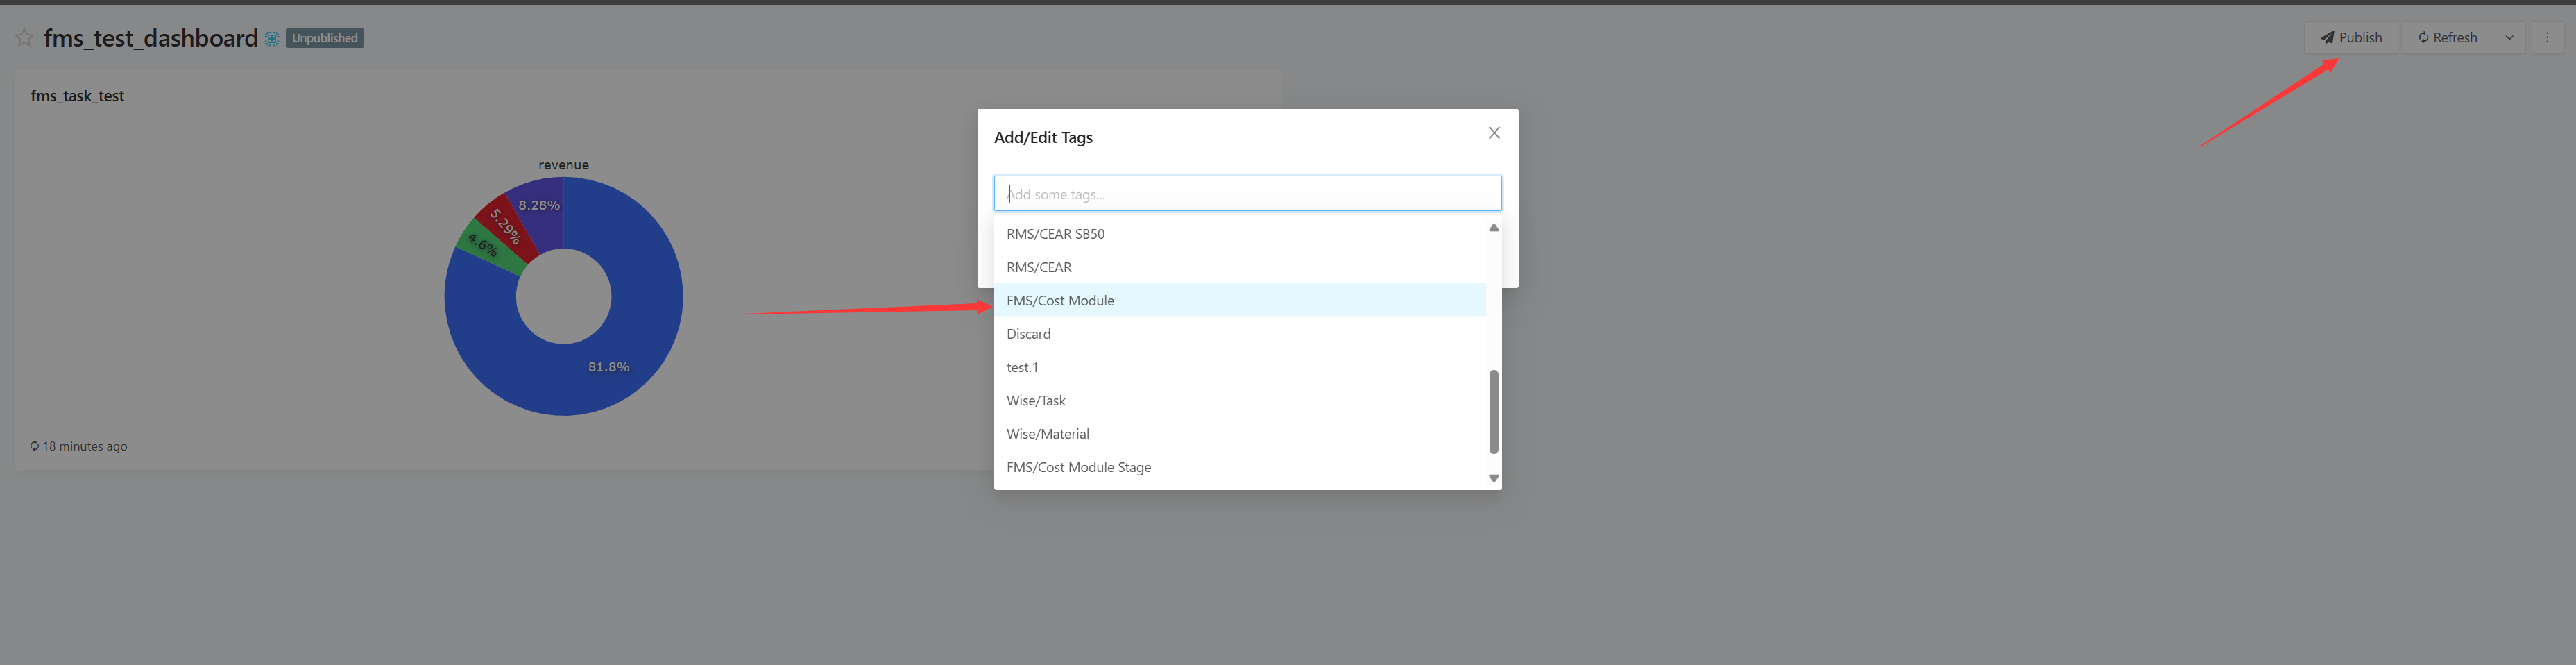The image size is (2576, 665).
Task: Click inside the Add some tags input field
Action: [x=1247, y=193]
